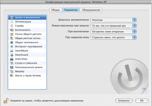Image resolution: width=152 pixels, height=106 pixels.
Task: Click the Безопасность shield icon
Action: (12, 30)
